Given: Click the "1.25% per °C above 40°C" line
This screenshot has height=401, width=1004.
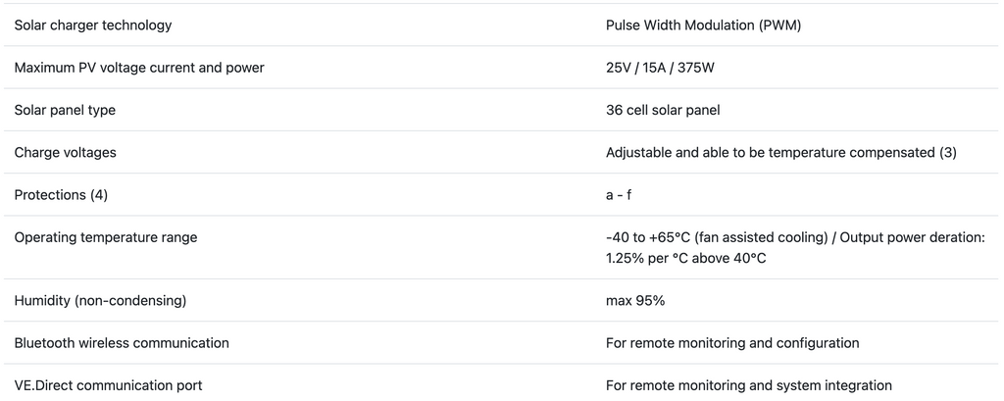Looking at the screenshot, I should (x=685, y=258).
